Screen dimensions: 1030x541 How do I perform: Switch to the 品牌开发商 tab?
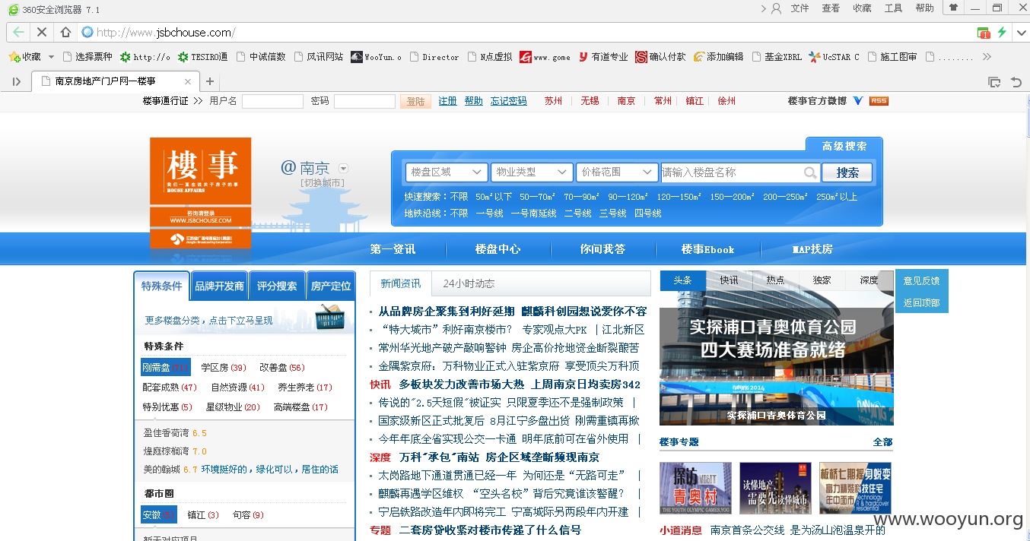[x=219, y=286]
